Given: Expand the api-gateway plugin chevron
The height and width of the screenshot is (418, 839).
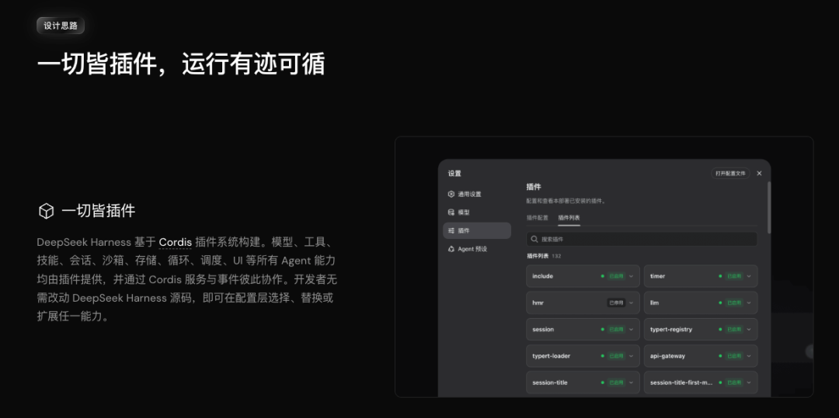Looking at the screenshot, I should pos(749,357).
